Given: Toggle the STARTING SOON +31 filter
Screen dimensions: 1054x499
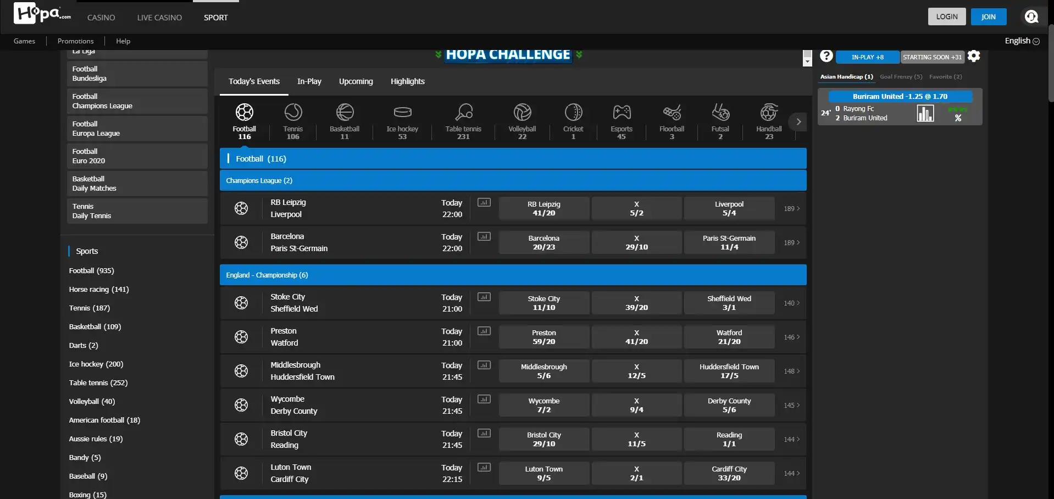Looking at the screenshot, I should click(x=932, y=57).
